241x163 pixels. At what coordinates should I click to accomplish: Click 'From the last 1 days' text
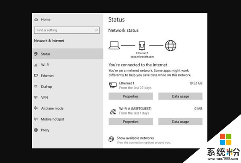coord(134,113)
